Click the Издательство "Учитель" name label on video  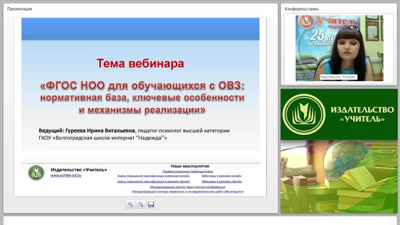[x=338, y=77]
